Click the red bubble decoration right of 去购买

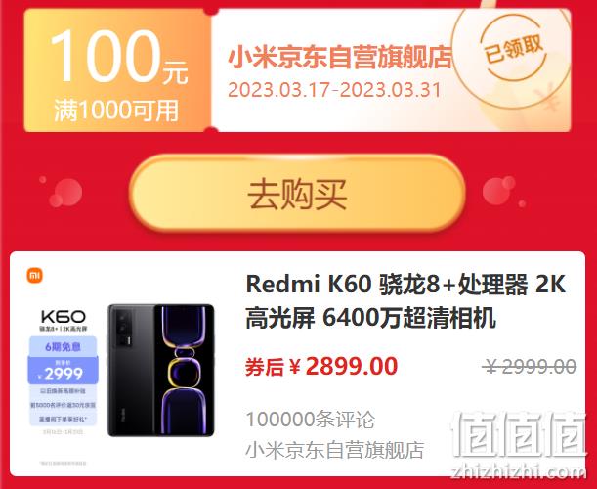(x=499, y=190)
